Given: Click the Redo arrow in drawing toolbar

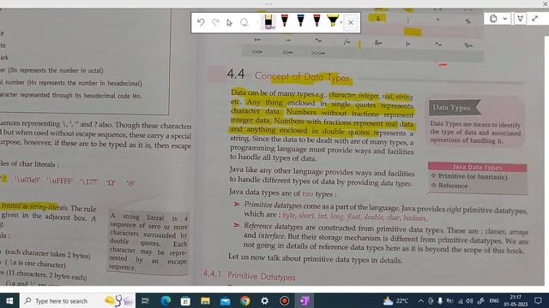Looking at the screenshot, I should pos(215,23).
